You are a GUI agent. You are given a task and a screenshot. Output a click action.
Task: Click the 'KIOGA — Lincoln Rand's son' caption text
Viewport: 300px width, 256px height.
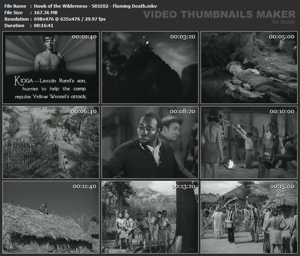[x=50, y=81]
